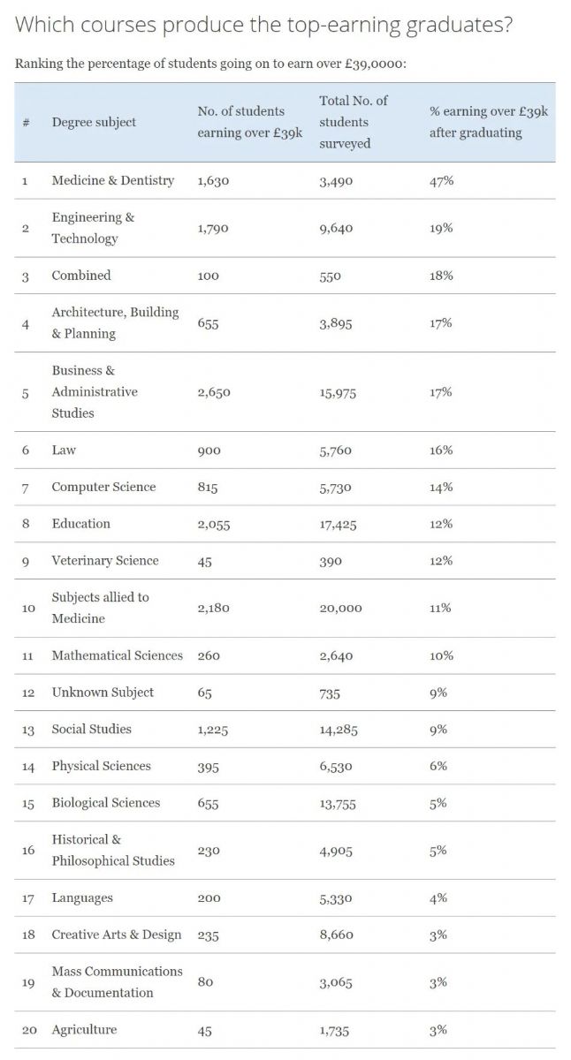Click the 'Degree subject' column header
Image resolution: width=571 pixels, height=1060 pixels.
pos(94,122)
